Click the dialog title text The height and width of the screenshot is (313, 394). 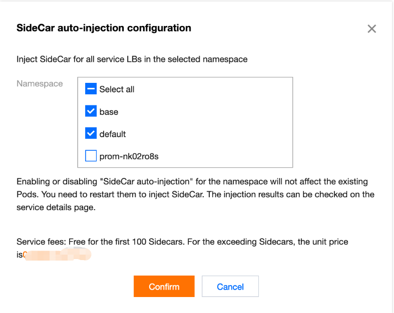[x=104, y=28]
